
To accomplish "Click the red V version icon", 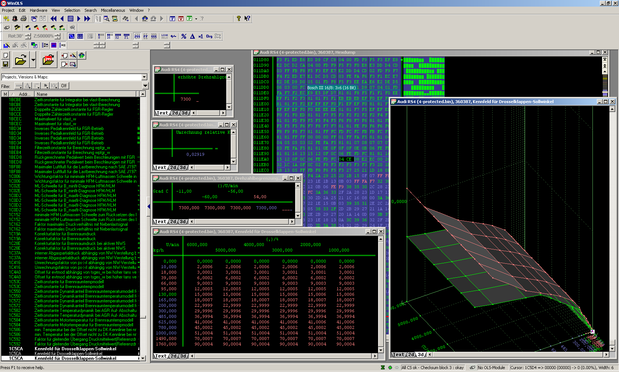I will pyautogui.click(x=181, y=18).
